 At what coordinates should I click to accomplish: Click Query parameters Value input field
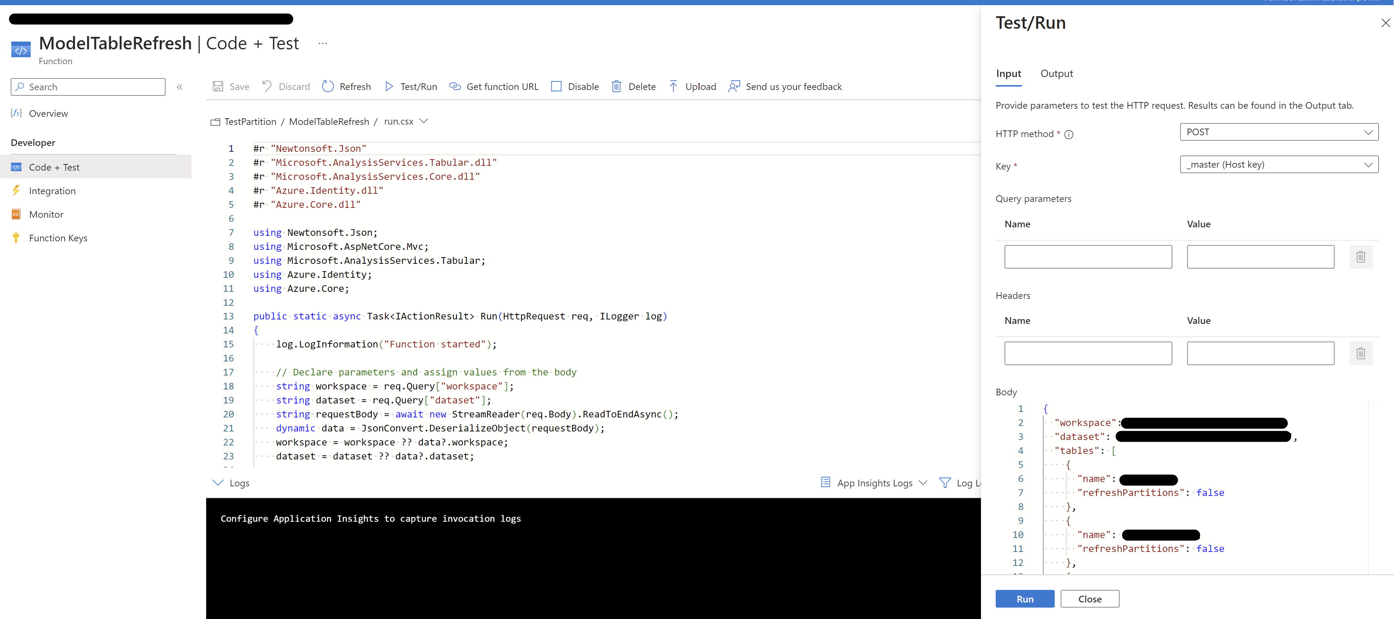[1261, 257]
